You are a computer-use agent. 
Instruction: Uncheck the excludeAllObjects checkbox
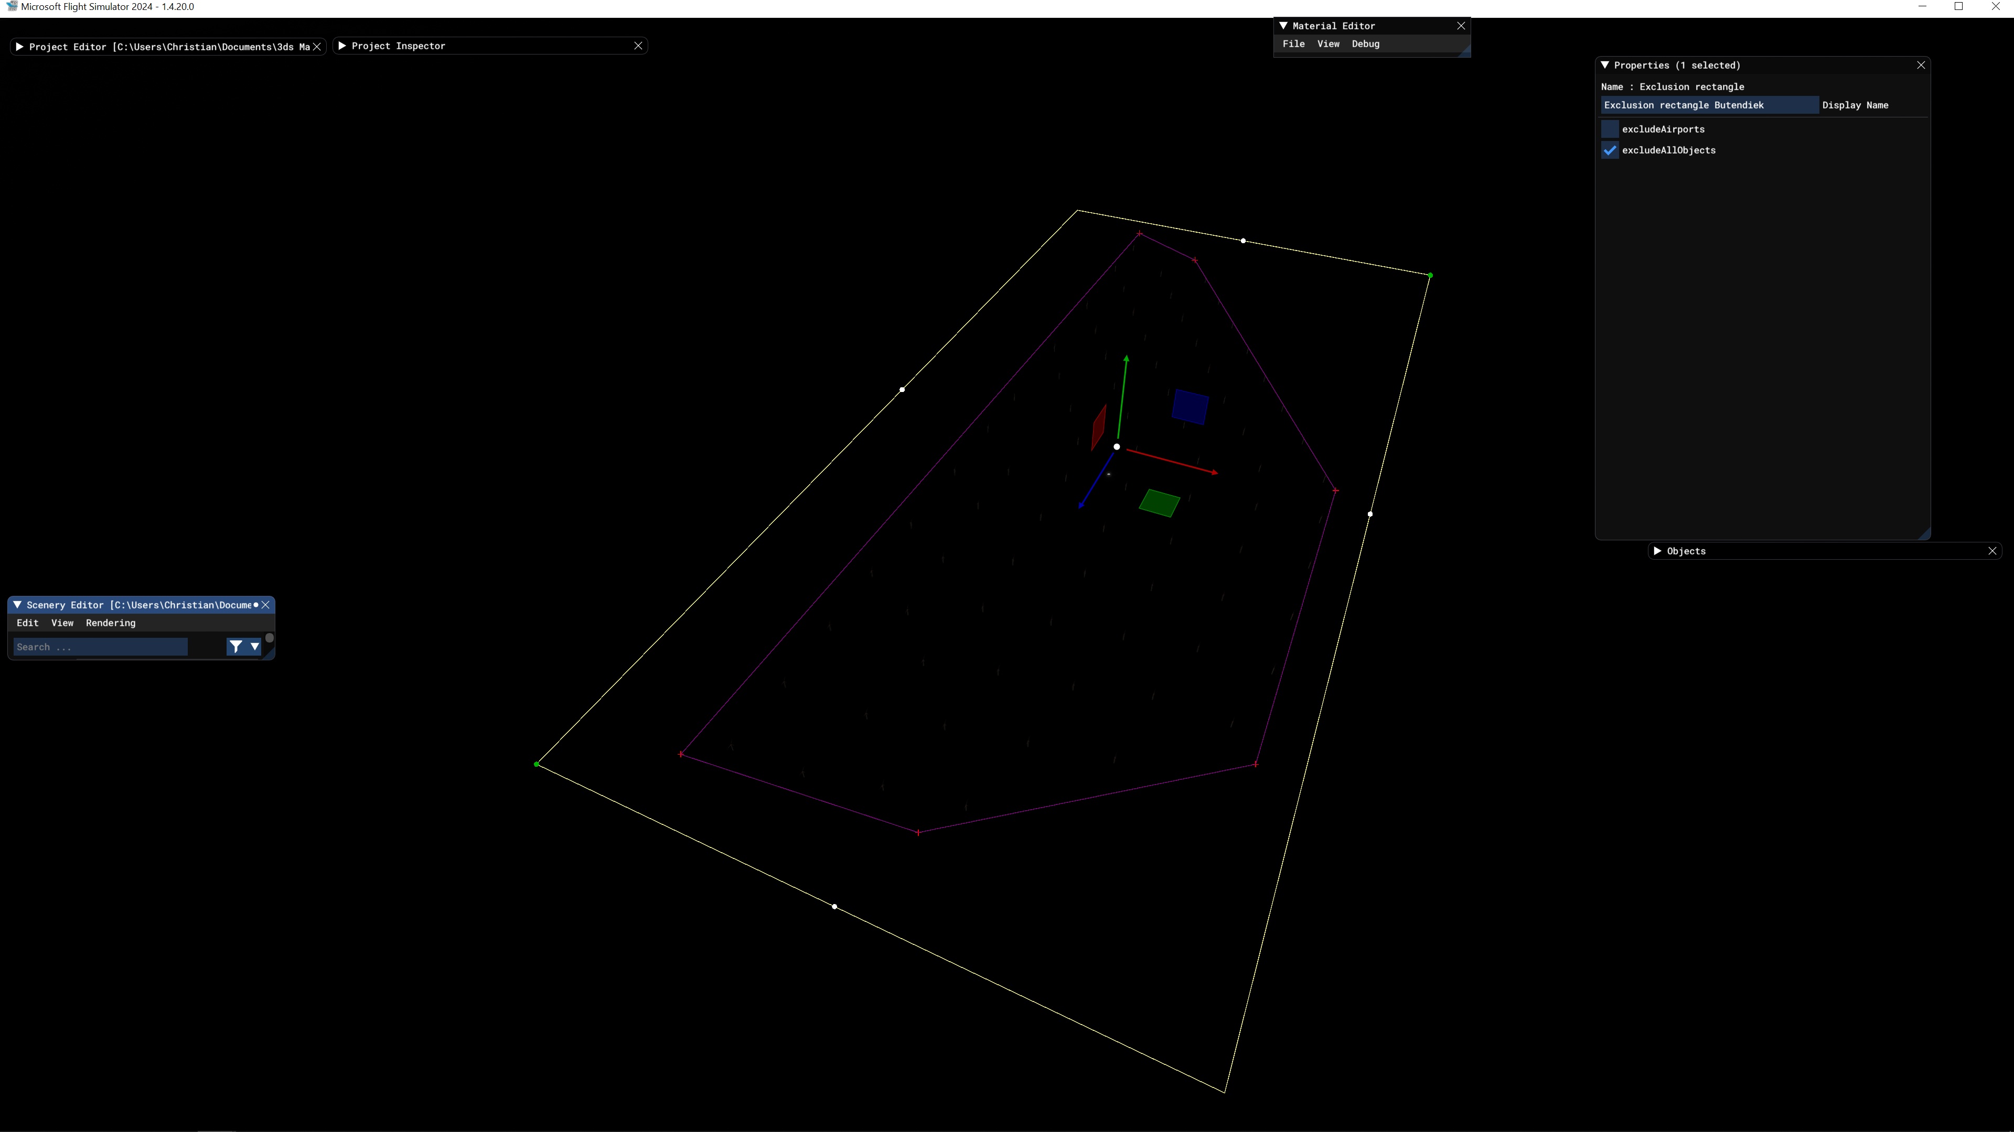click(1610, 151)
